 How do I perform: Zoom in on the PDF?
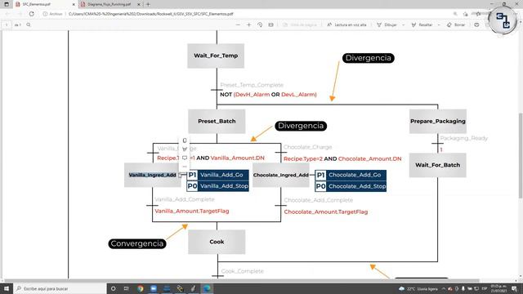point(248,24)
